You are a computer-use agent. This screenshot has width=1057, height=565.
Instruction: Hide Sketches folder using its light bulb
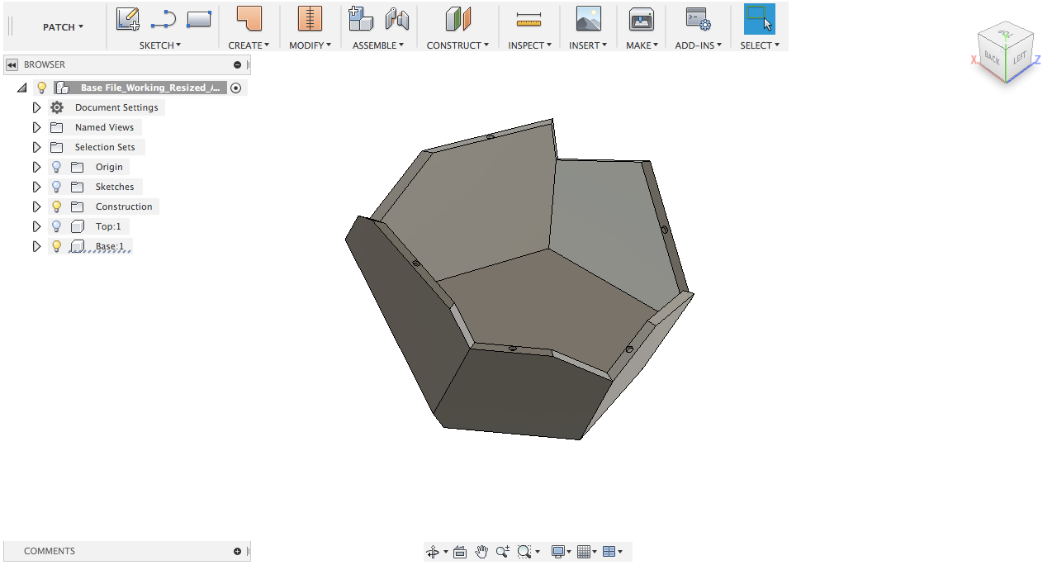tap(56, 187)
